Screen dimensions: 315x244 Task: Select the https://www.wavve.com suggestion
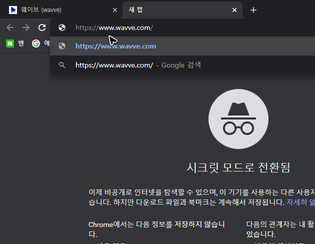pyautogui.click(x=182, y=46)
